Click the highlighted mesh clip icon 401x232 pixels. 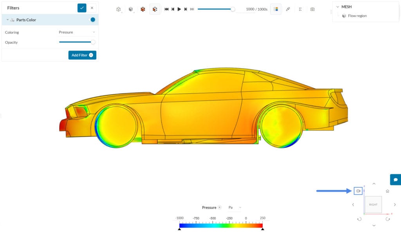(155, 9)
